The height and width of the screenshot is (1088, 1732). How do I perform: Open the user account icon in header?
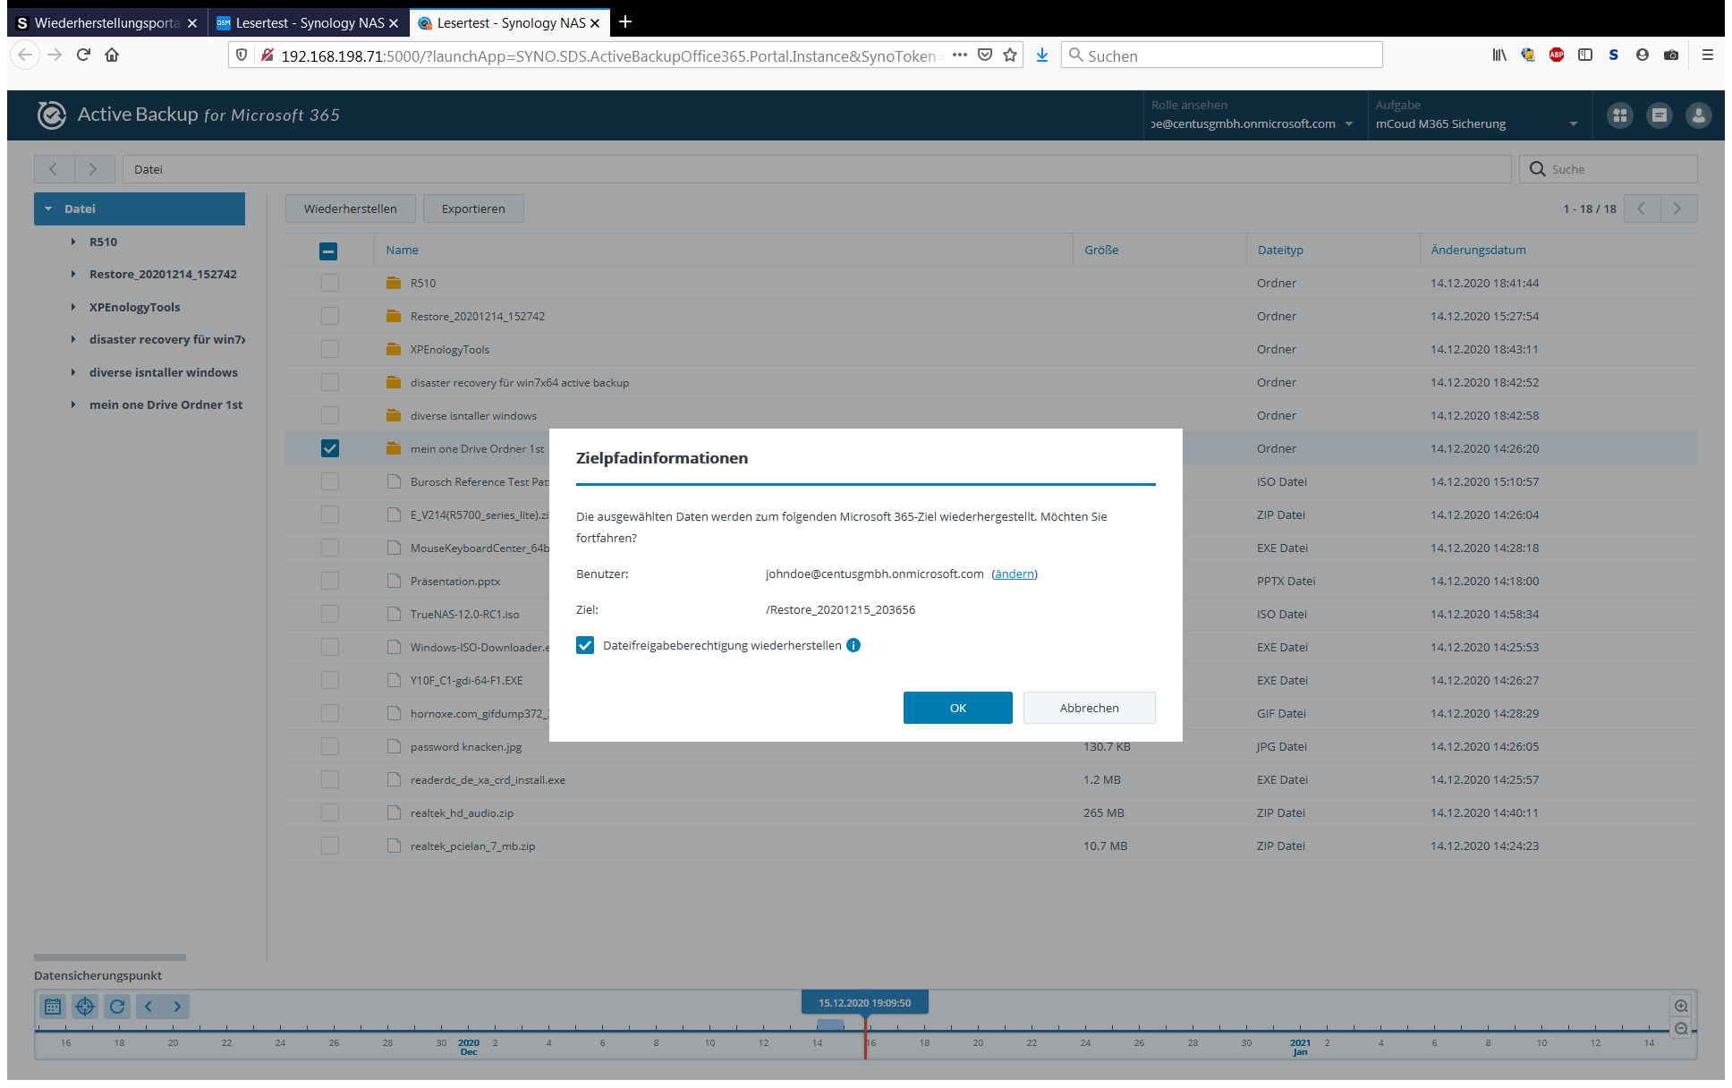tap(1698, 115)
